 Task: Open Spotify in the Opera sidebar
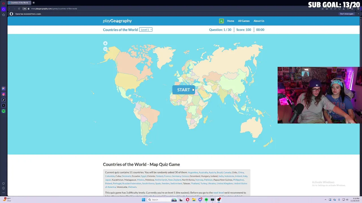(x=3, y=111)
